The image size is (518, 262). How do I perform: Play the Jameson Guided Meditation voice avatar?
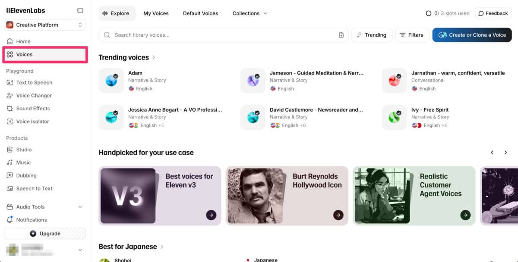coord(253,81)
